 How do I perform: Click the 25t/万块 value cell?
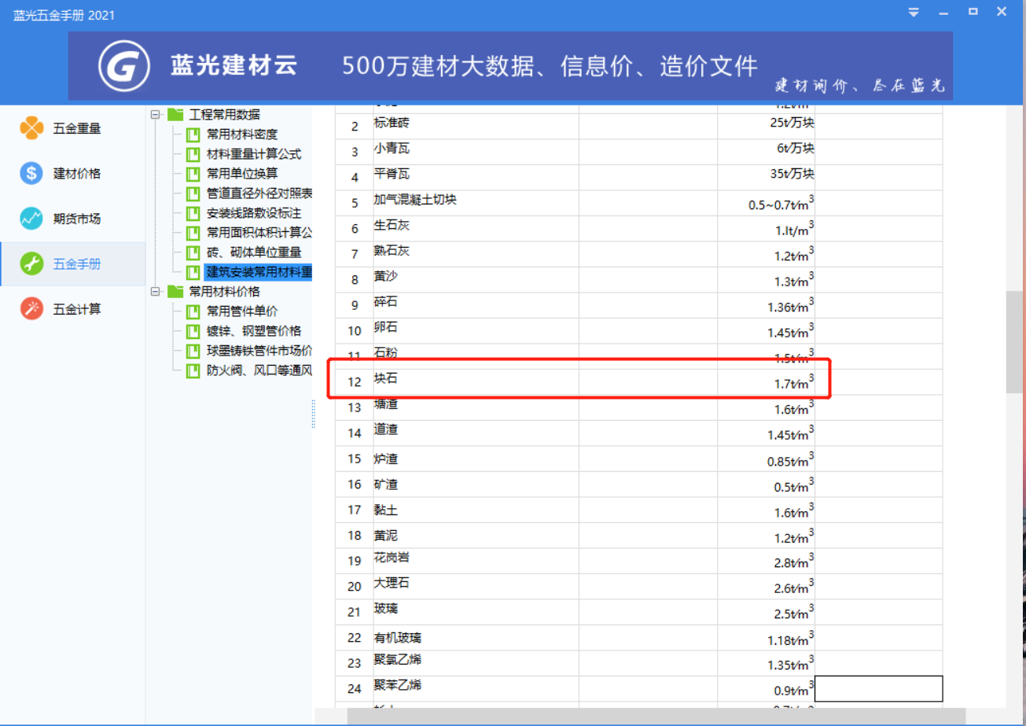[767, 126]
